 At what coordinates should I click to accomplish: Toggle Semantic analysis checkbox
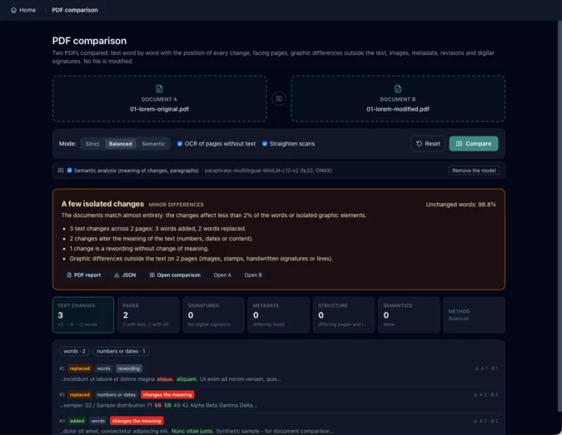tap(70, 171)
